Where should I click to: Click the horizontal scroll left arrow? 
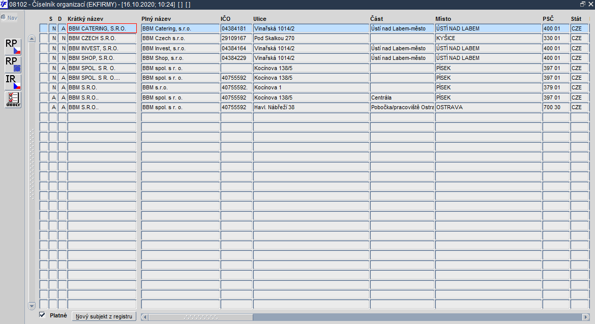click(144, 317)
